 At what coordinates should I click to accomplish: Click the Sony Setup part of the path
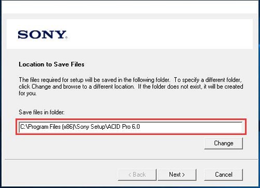(x=90, y=127)
